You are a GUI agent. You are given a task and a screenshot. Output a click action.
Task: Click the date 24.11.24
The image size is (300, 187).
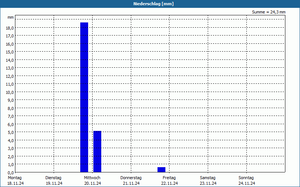(x=247, y=183)
